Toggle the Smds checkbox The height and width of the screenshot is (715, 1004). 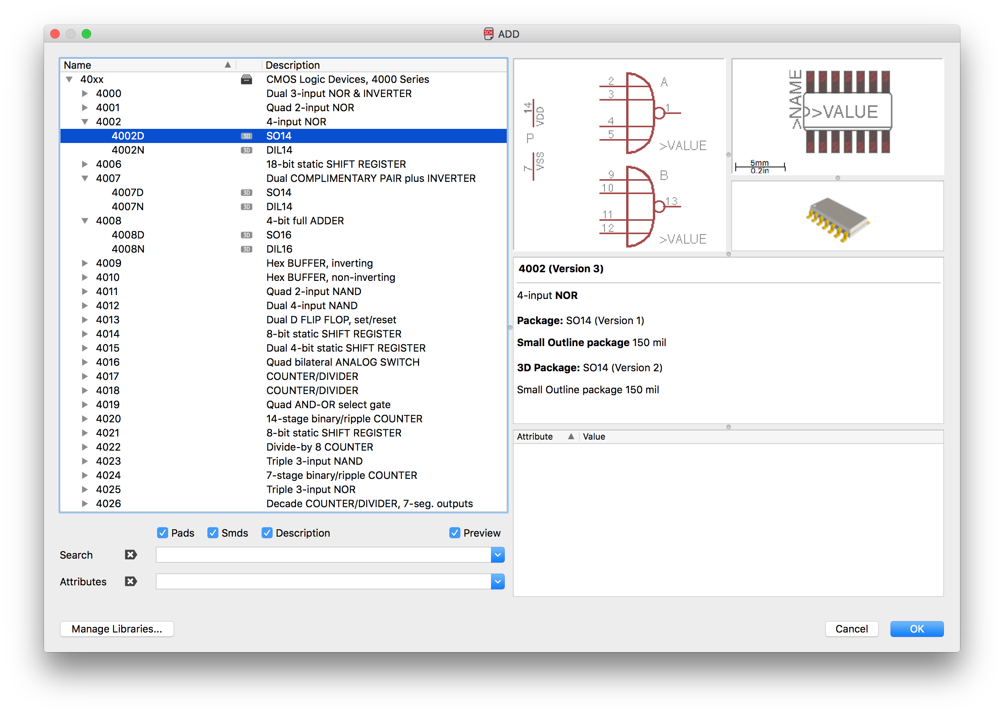(x=213, y=533)
